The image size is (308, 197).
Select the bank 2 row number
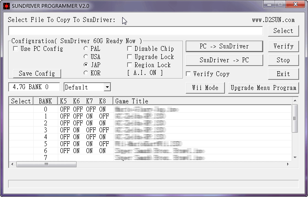coord(46,123)
